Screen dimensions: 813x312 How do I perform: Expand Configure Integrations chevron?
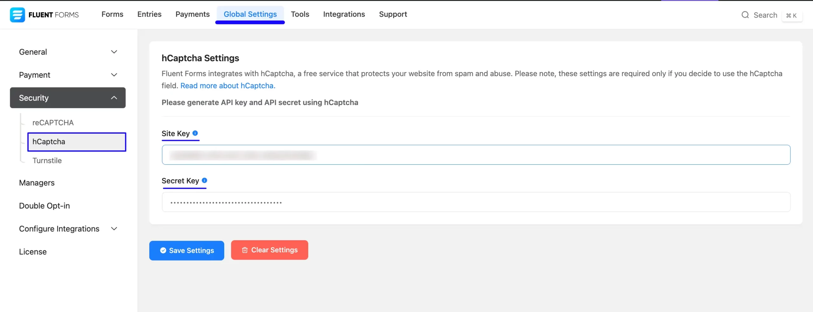tap(114, 229)
